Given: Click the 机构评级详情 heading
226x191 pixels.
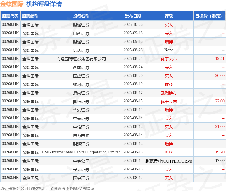Looking at the screenshot, I should tap(44, 4).
